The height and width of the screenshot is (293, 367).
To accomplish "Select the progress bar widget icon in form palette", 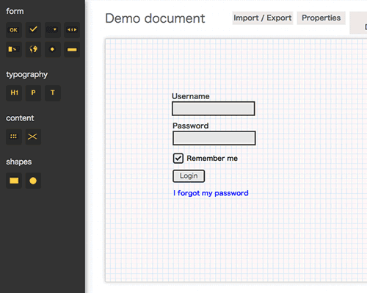I will click(x=14, y=49).
